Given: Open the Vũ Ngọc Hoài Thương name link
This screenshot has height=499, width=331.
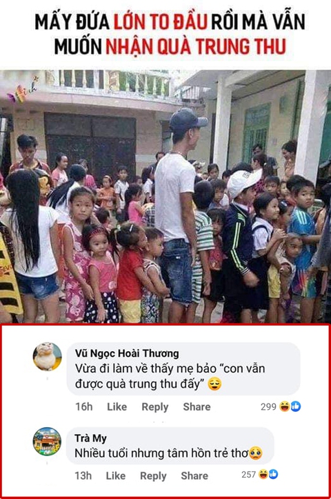Looking at the screenshot, I should tap(127, 353).
